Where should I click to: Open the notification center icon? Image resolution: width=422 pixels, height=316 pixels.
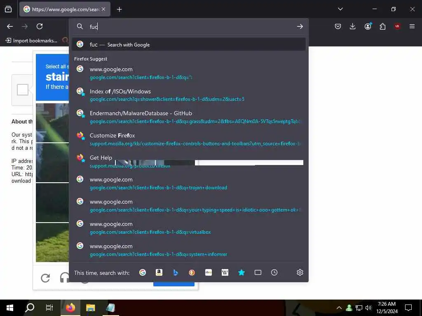408,308
